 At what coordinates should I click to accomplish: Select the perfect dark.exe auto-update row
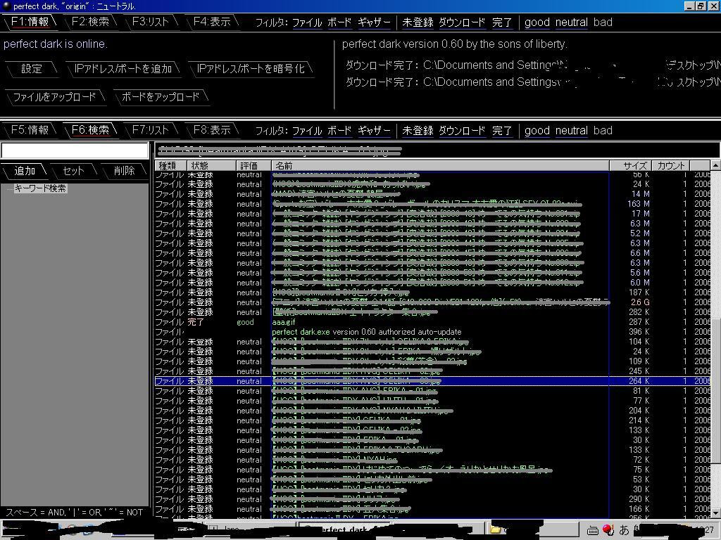[x=432, y=332]
